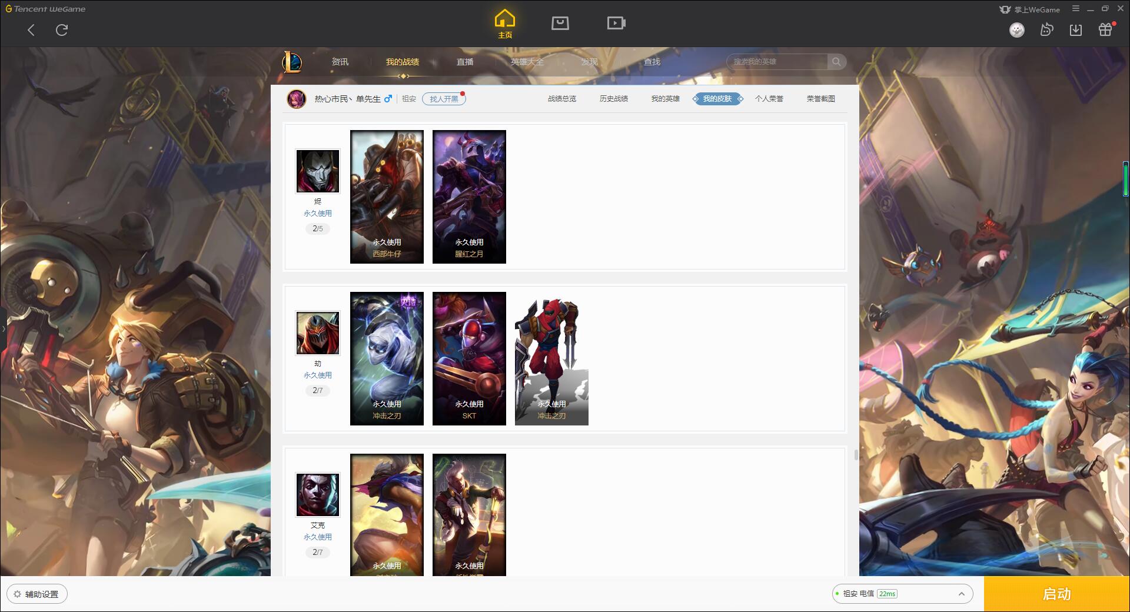Click 永久使用 under the 烬 portrait
1130x612 pixels.
tap(318, 214)
